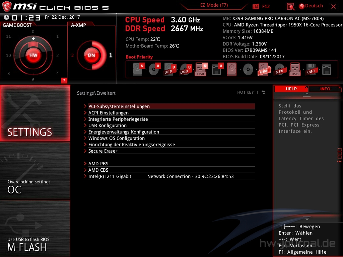Image resolution: width=343 pixels, height=257 pixels.
Task: Open the OC overclocking settings section
Action: (35, 186)
